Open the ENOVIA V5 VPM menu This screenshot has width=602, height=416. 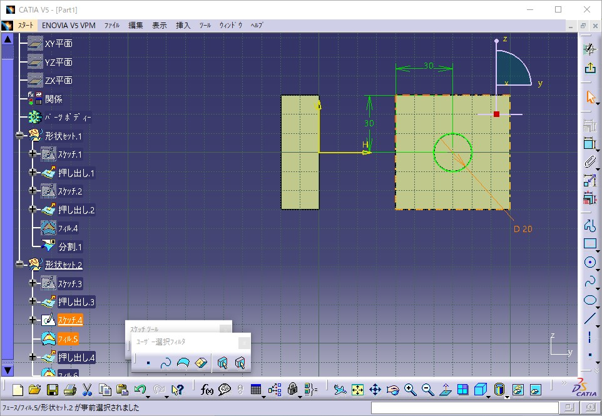69,26
